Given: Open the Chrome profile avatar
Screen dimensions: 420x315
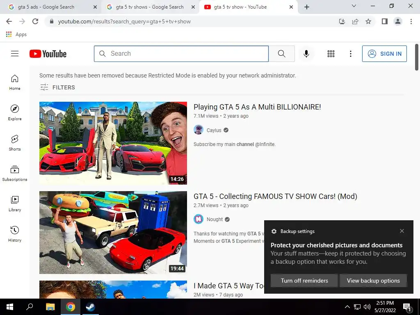Looking at the screenshot, I should tap(398, 21).
